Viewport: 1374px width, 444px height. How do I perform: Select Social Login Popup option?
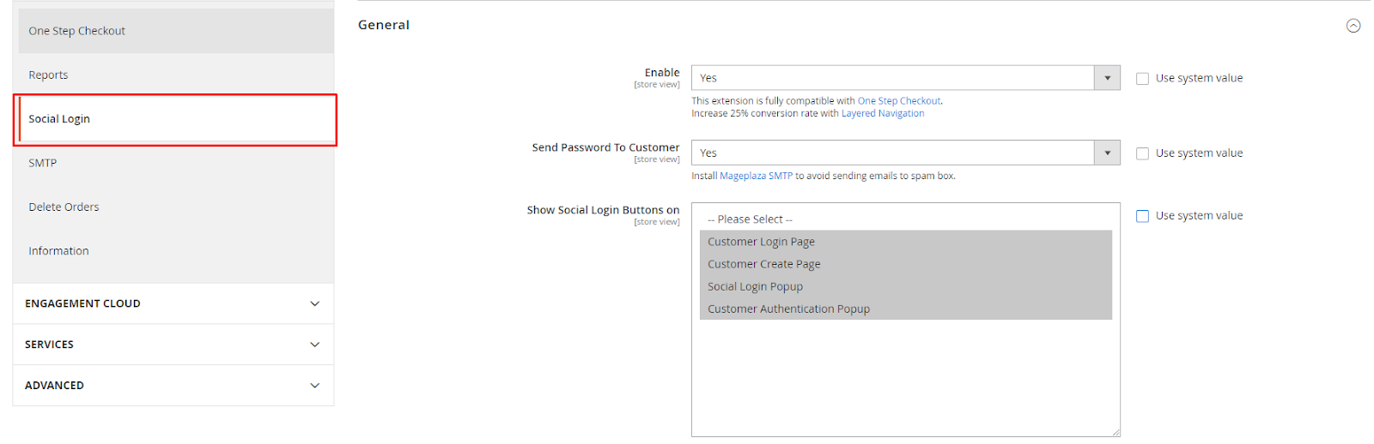click(755, 286)
